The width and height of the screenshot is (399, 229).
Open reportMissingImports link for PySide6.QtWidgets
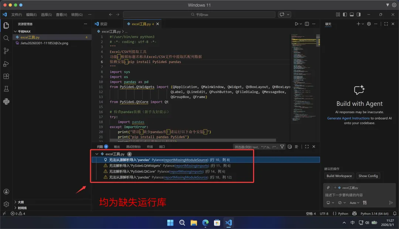[192, 166]
